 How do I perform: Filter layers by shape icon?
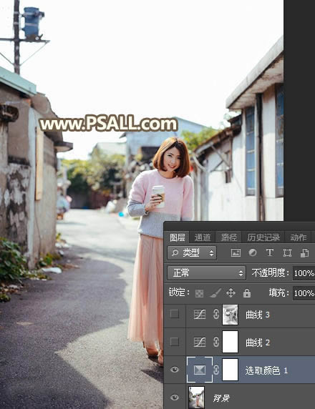point(287,252)
